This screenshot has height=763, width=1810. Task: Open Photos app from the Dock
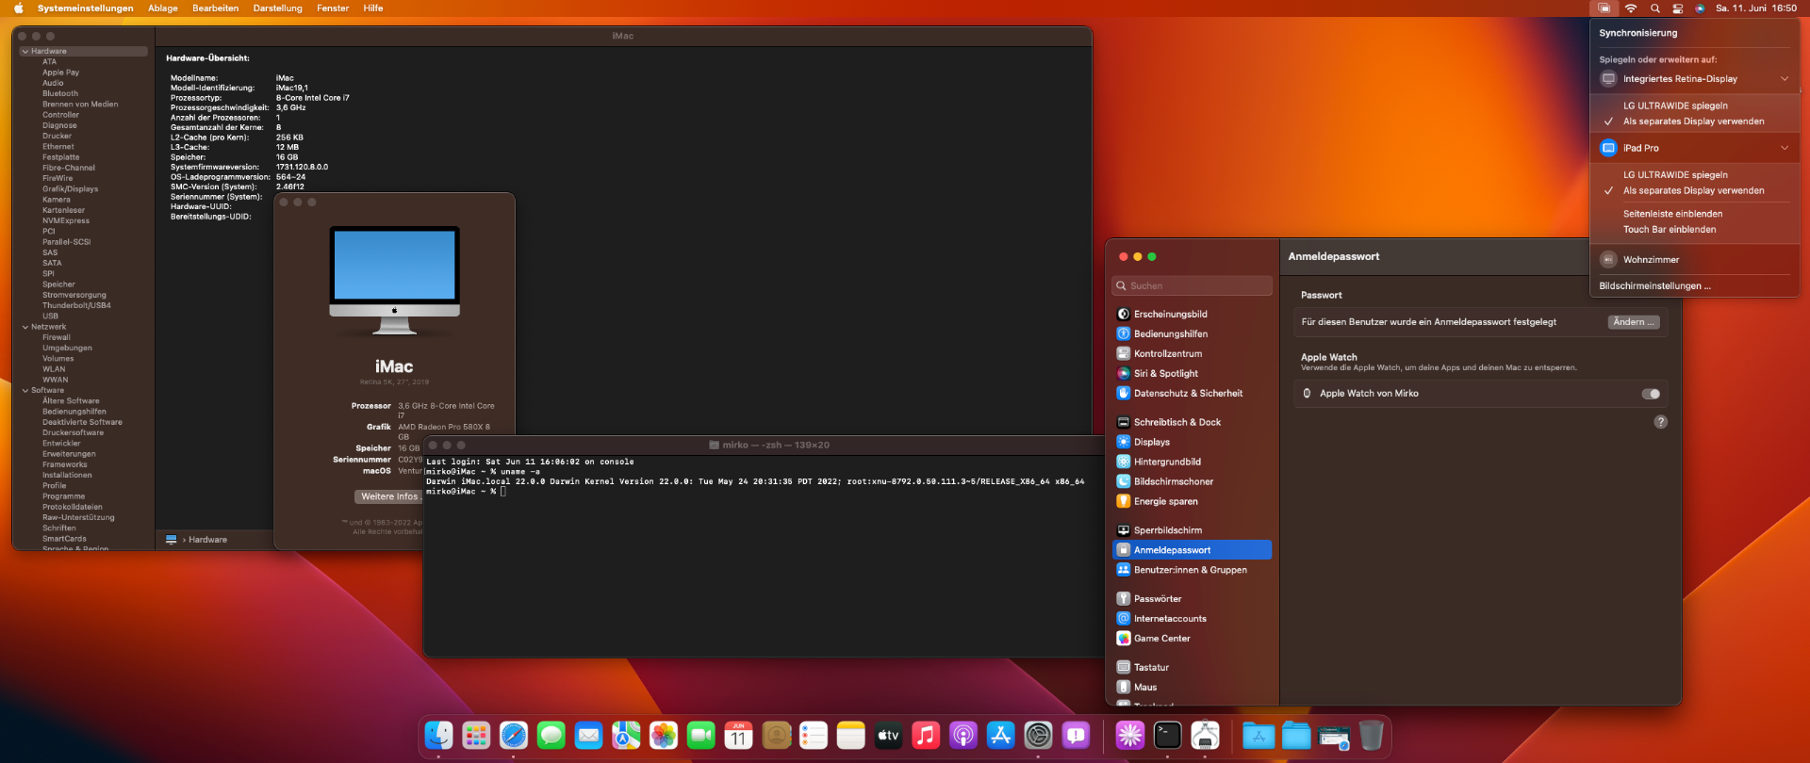point(664,736)
